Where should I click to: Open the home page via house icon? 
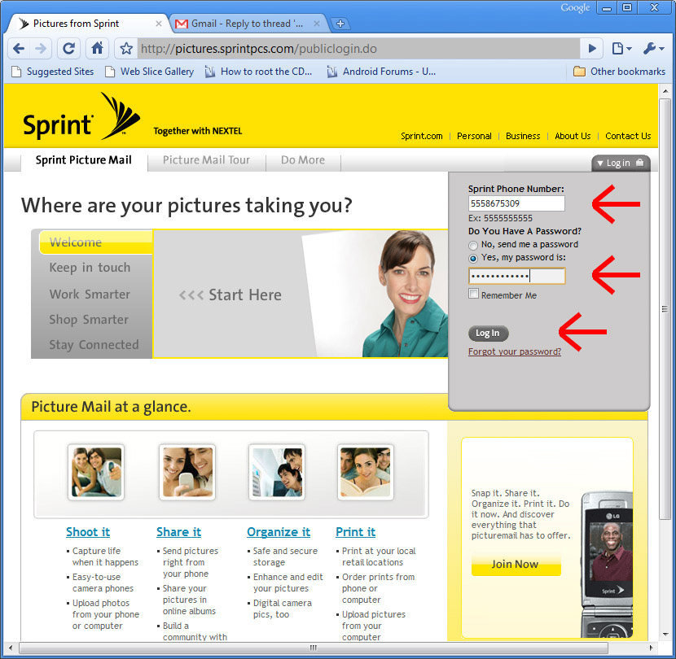[x=97, y=48]
